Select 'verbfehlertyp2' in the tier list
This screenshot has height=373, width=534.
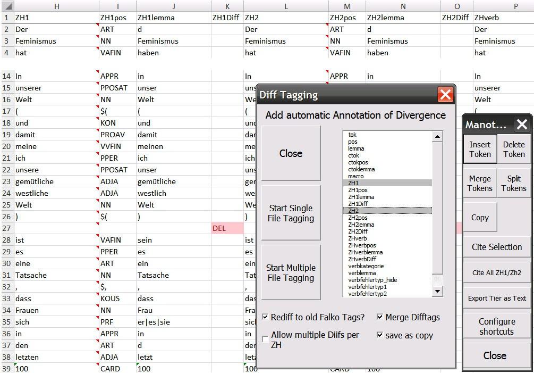[x=387, y=294]
